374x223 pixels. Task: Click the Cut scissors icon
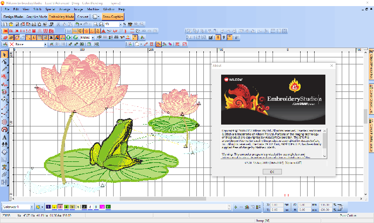58,24
